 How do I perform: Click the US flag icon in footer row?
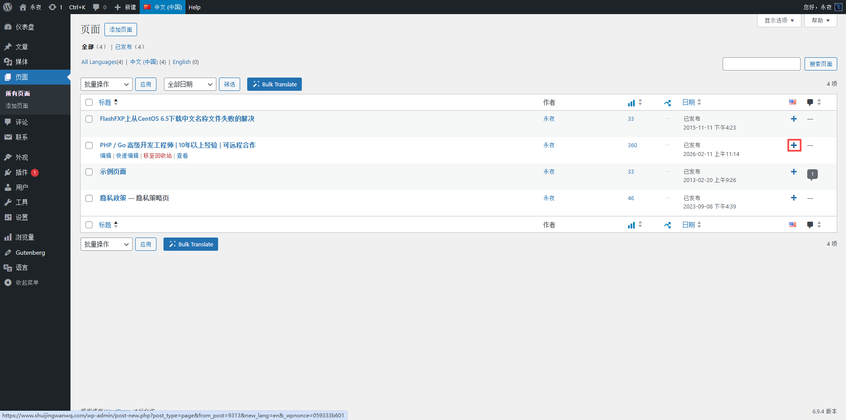pyautogui.click(x=793, y=225)
